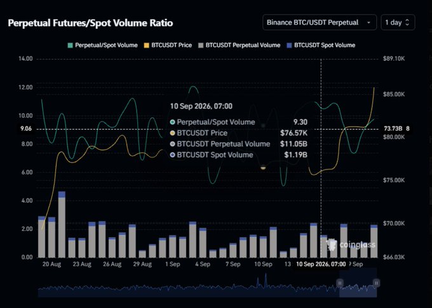The image size is (432, 308).
Task: Click the 12.00 left axis label
Action: pos(25,88)
